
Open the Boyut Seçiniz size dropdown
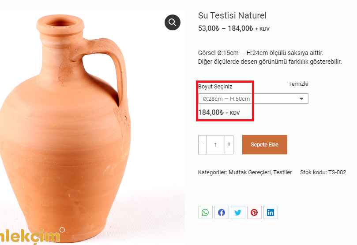click(x=253, y=99)
